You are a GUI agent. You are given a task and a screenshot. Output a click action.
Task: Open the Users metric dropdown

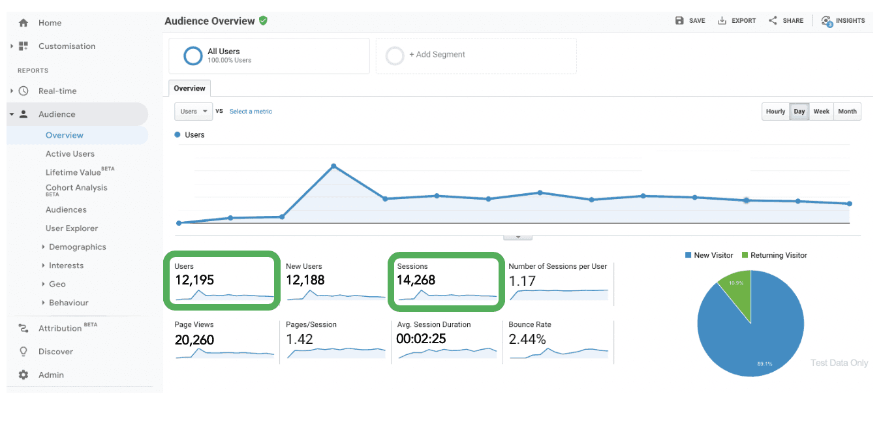click(193, 111)
